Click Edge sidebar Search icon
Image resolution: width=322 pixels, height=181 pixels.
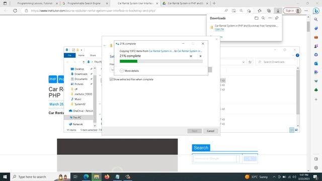pyautogui.click(x=316, y=20)
